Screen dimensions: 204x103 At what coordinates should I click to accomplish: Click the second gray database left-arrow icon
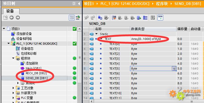coord(126,18)
